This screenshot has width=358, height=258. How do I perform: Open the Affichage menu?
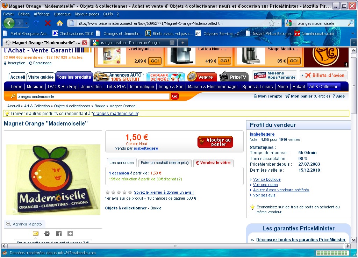pos(42,14)
